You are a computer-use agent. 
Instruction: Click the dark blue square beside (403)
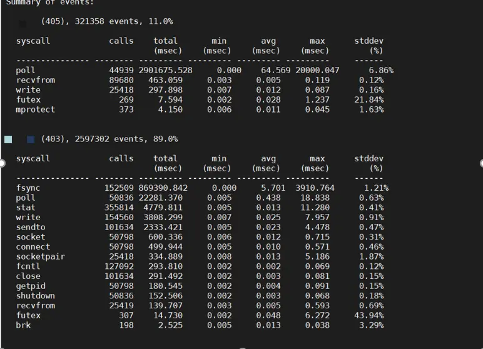[31, 139]
